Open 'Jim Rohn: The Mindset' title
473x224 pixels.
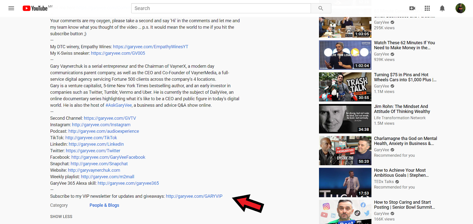tap(402, 109)
